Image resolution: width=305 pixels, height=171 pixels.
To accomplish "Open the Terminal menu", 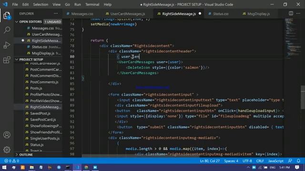I will pos(92,4).
